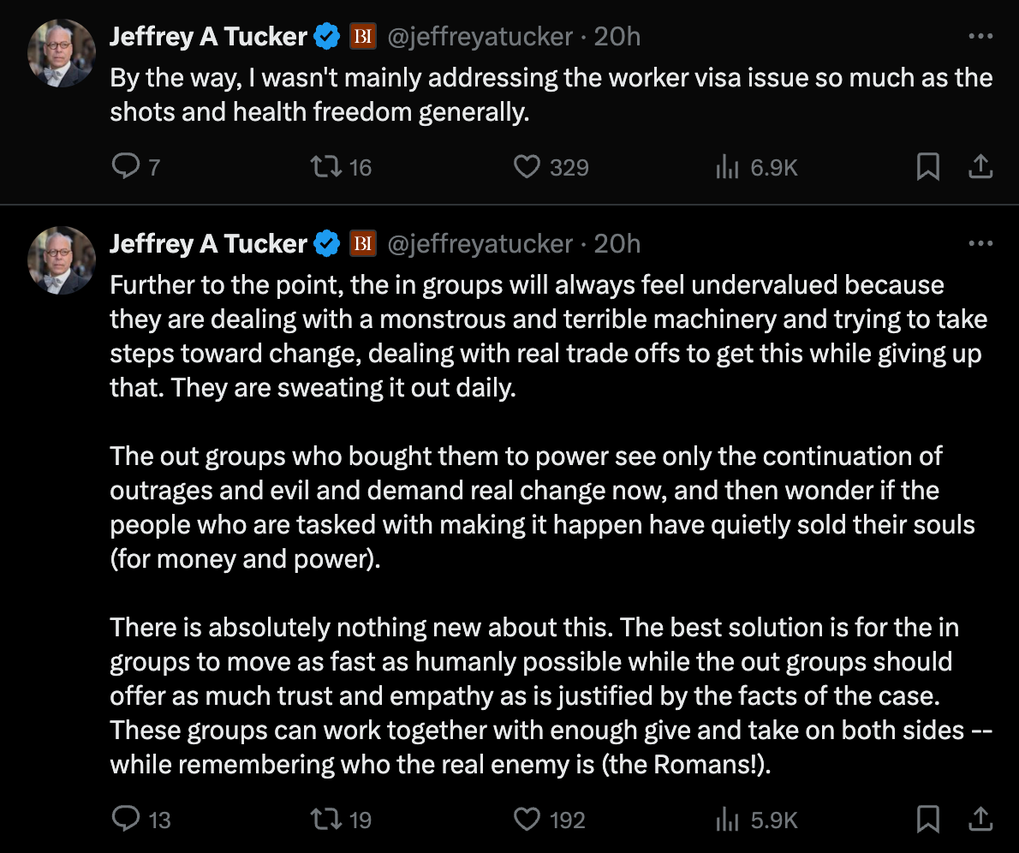The width and height of the screenshot is (1019, 853).
Task: Share the second tweet about in groups
Action: (x=980, y=820)
